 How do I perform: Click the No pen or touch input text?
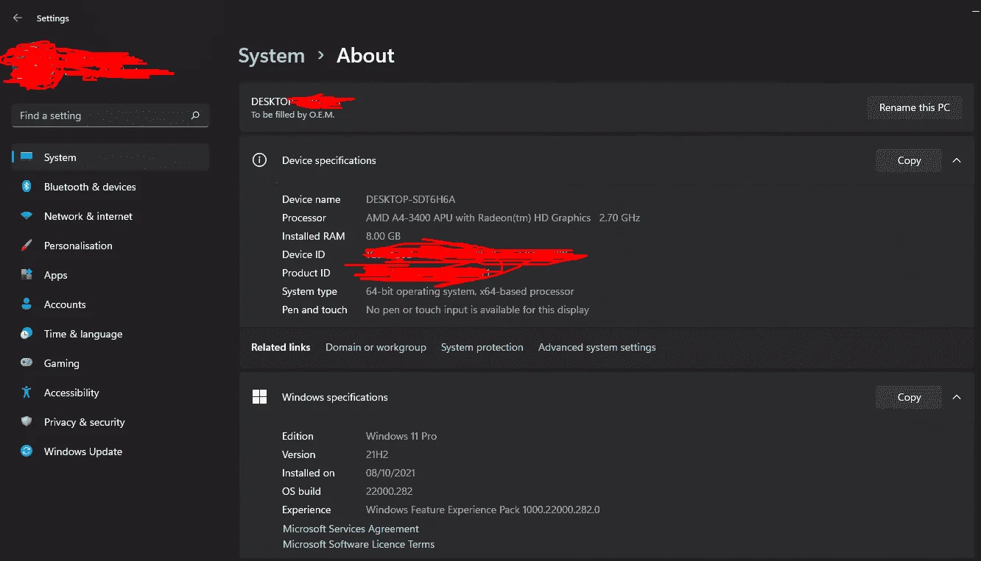477,310
